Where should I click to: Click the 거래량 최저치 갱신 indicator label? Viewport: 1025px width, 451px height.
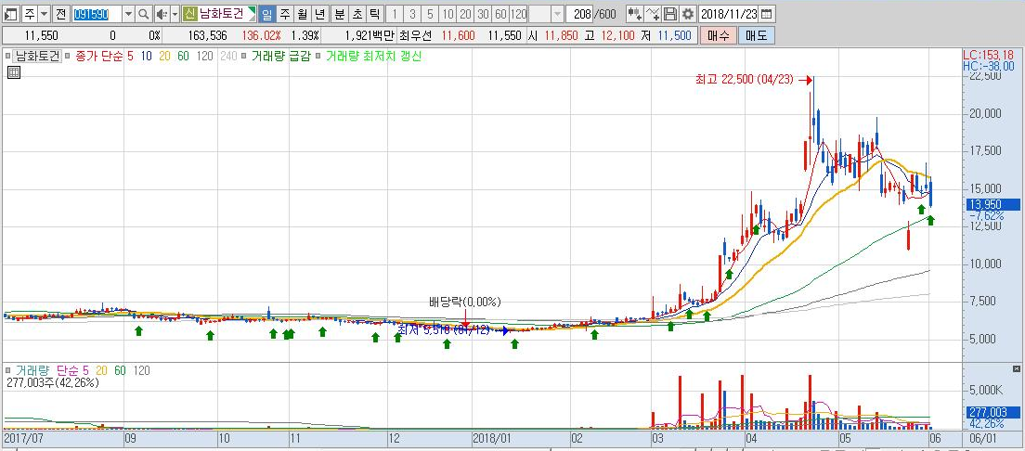pyautogui.click(x=372, y=57)
